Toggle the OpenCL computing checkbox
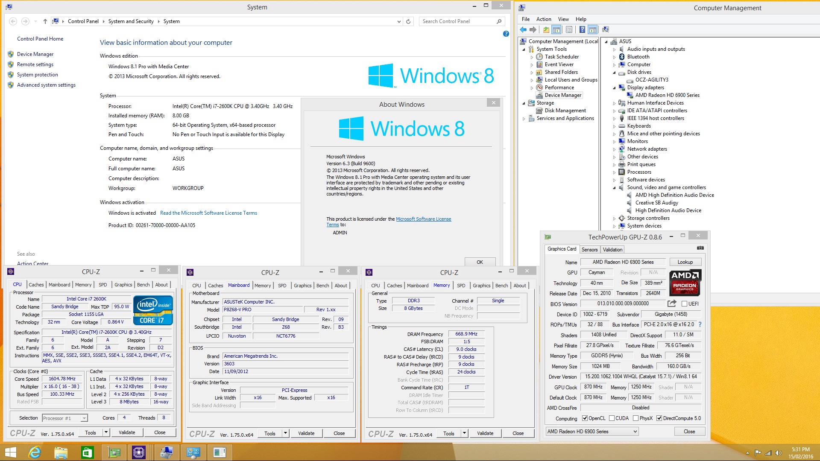The width and height of the screenshot is (820, 461). click(585, 418)
